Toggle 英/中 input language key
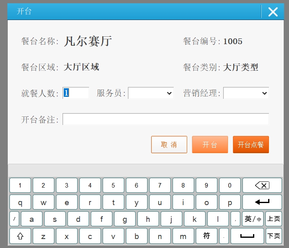This screenshot has width=289, height=248. (253, 219)
